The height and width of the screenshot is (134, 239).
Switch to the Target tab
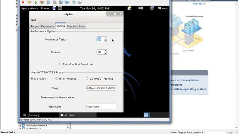point(35,26)
